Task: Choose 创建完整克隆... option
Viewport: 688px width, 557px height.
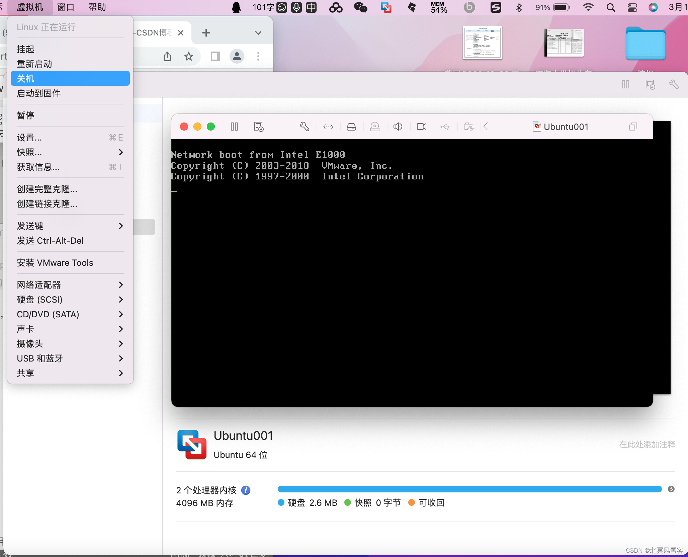Action: (x=70, y=189)
